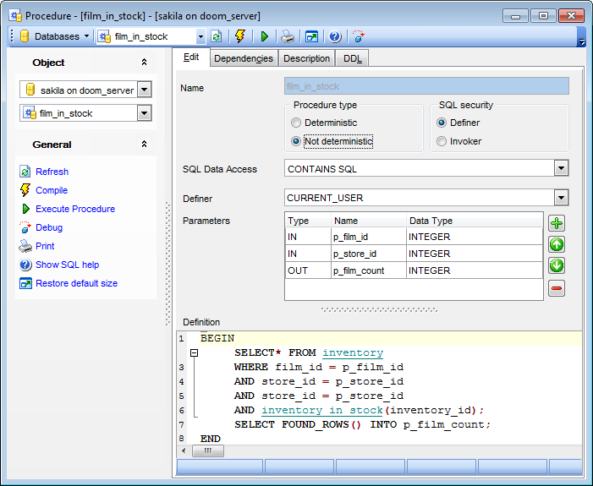Screen dimensions: 593x486
Task: Choose Definer SQL security option
Action: [x=442, y=123]
